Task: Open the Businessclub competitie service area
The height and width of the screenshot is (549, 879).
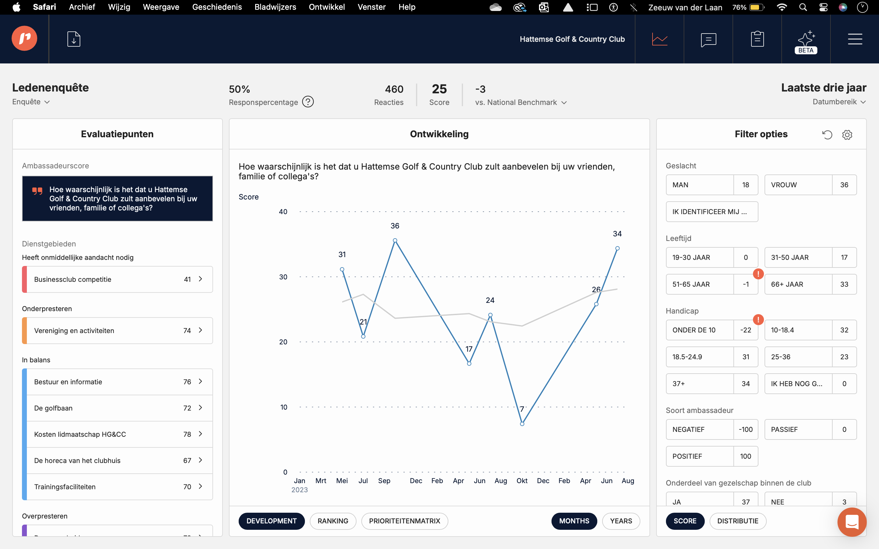Action: tap(117, 279)
